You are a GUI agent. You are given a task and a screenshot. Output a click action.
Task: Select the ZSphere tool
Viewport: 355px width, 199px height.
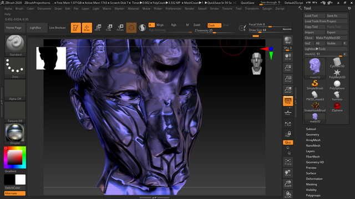click(337, 107)
